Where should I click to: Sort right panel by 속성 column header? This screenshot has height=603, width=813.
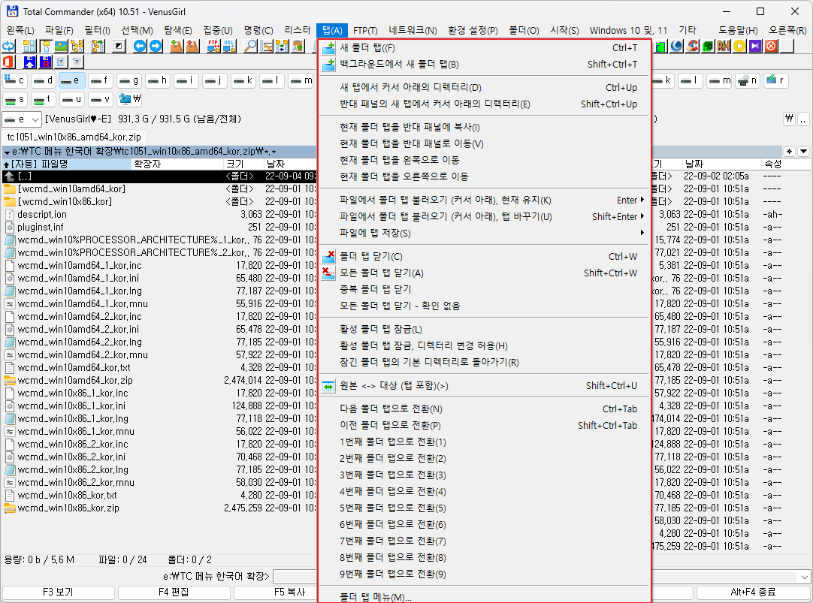785,164
